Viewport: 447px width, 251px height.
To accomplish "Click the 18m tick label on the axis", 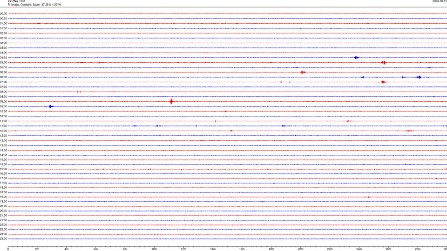I will coord(271,249).
